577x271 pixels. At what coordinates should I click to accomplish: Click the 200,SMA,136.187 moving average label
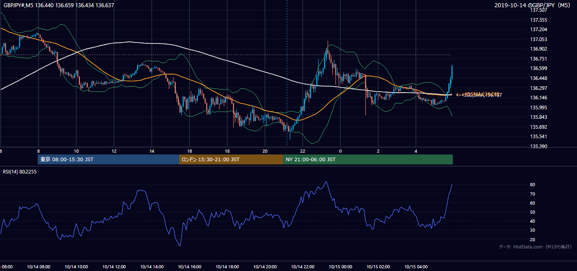(x=482, y=95)
